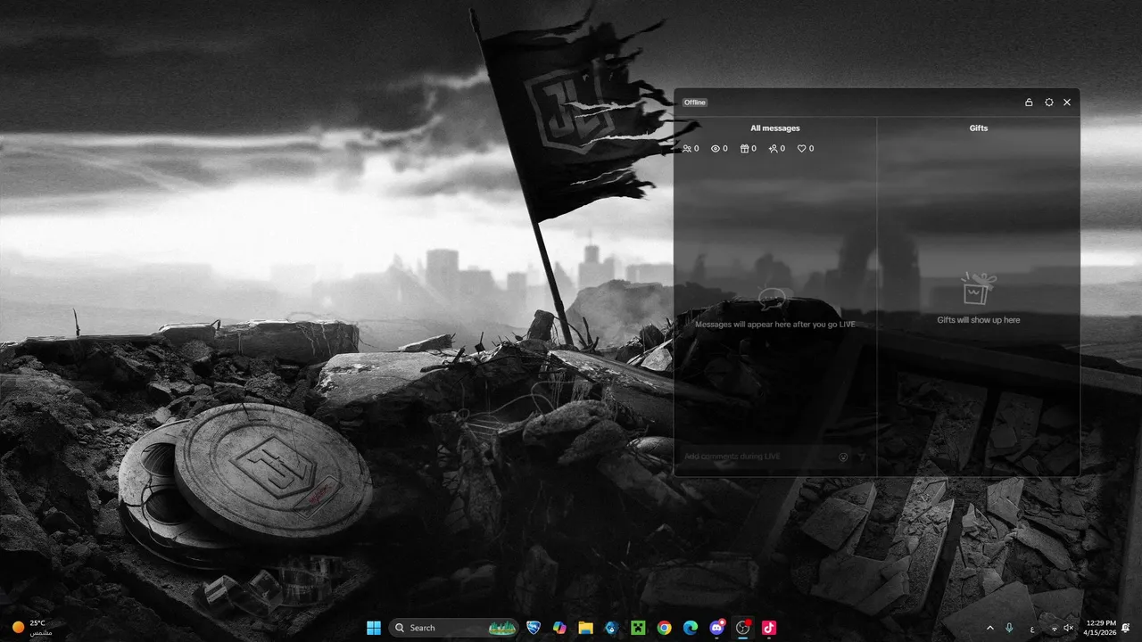Open the Windows Start menu
Screen dimensions: 1142x642
coord(374,628)
